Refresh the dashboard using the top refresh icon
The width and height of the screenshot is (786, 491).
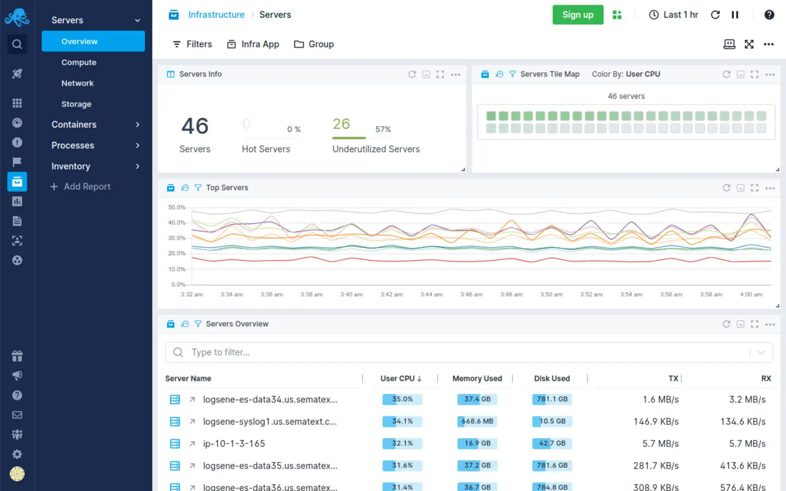pyautogui.click(x=715, y=15)
